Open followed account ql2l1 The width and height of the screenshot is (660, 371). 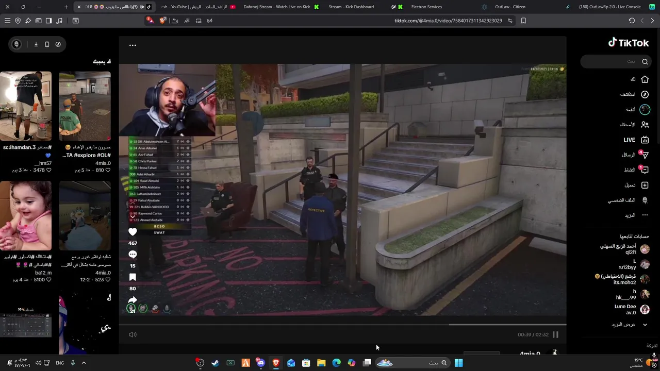pyautogui.click(x=624, y=249)
